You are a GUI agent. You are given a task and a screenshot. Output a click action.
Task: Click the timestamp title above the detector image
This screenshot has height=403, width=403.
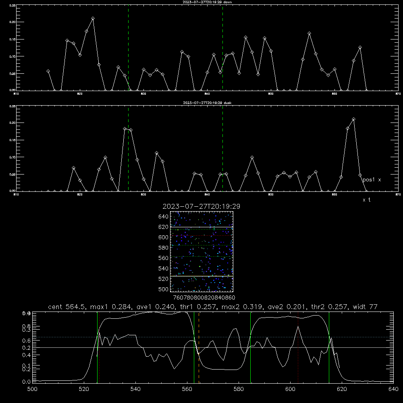pyautogui.click(x=201, y=206)
